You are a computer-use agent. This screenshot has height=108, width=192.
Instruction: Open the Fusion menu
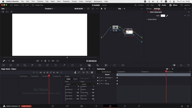(x=74, y=1)
